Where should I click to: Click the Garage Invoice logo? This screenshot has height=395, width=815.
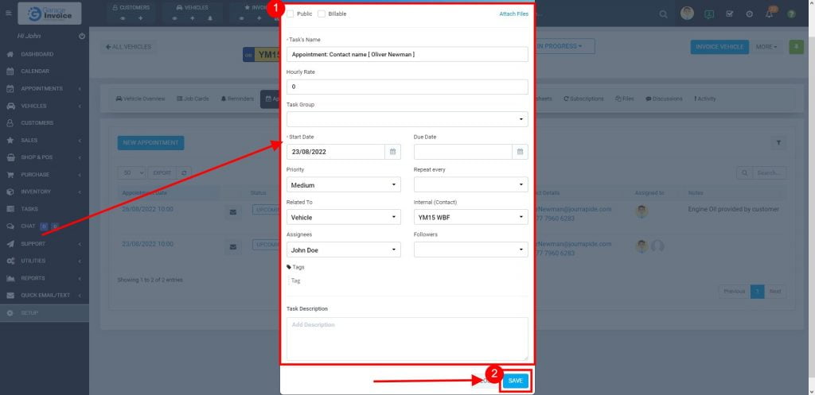[49, 14]
